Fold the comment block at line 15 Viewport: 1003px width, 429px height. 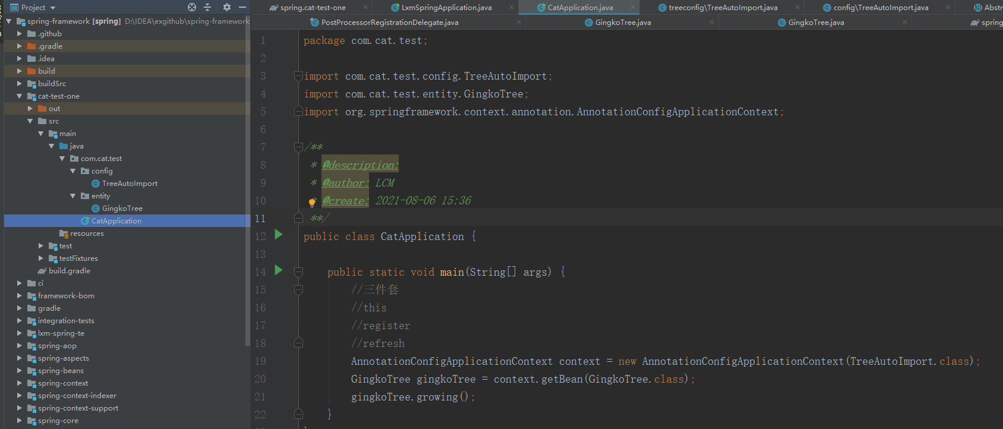point(298,289)
